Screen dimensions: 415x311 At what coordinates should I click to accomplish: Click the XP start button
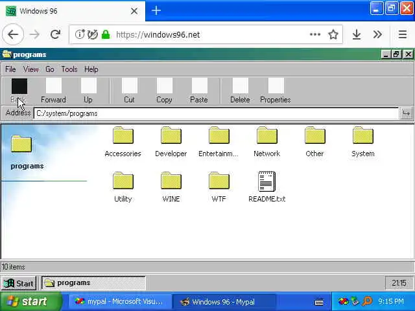point(30,301)
